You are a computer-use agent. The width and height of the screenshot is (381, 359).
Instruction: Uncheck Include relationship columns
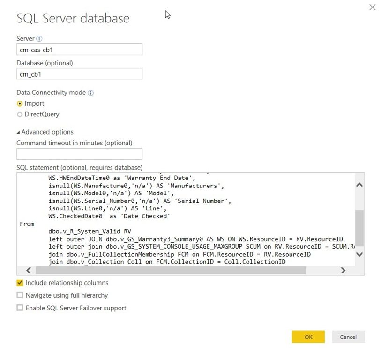(x=20, y=283)
